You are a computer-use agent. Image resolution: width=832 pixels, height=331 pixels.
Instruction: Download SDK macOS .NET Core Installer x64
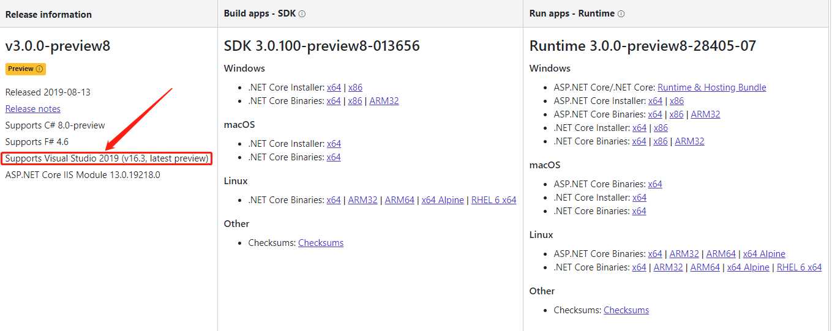[x=334, y=144]
